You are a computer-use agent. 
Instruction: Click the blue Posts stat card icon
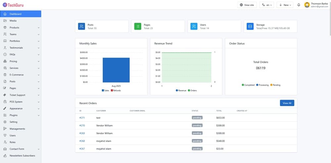[x=82, y=26]
